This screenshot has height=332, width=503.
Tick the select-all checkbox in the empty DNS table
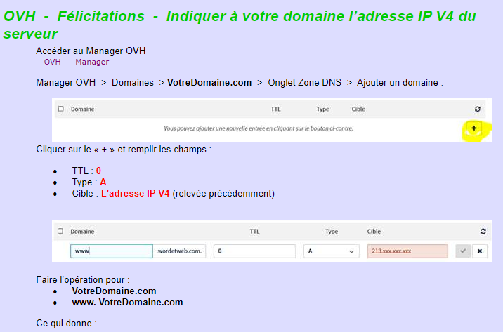61,109
